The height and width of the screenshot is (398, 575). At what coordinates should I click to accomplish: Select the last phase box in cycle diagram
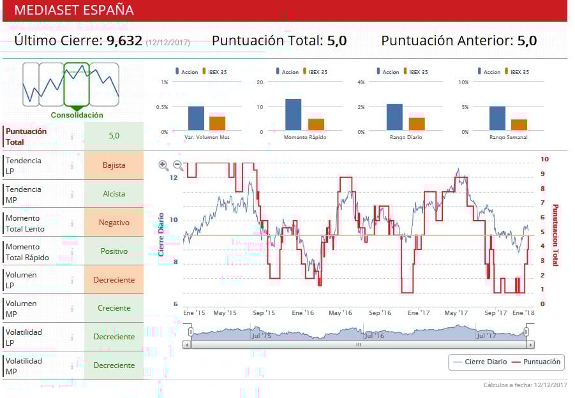105,84
